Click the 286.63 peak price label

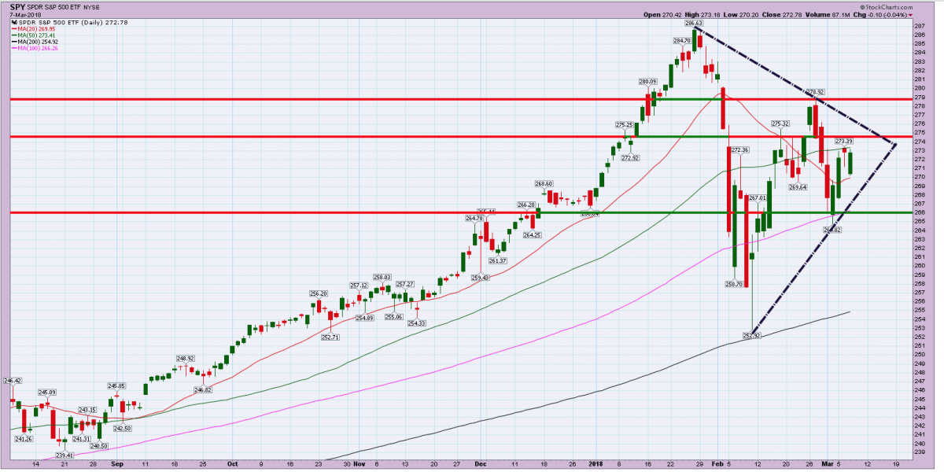[693, 24]
